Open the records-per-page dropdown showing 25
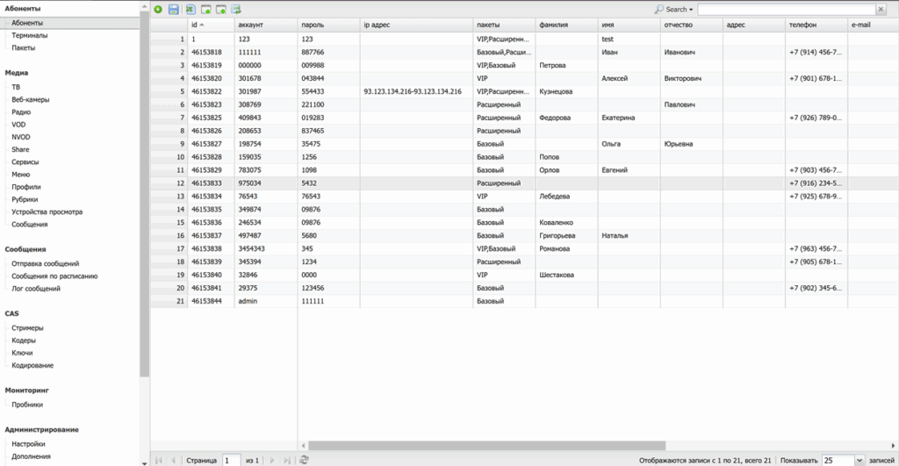This screenshot has height=466, width=899. 858,460
